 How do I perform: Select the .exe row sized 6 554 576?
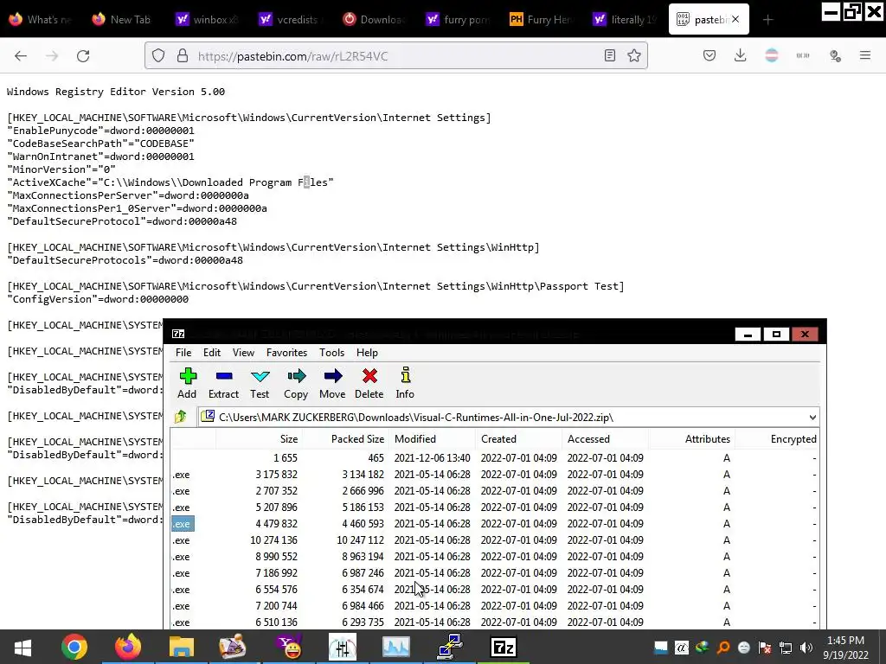click(494, 589)
